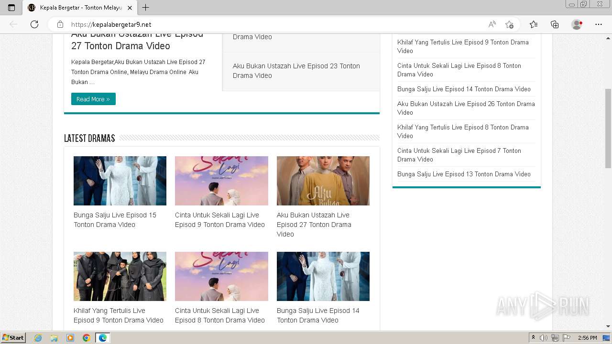Image resolution: width=612 pixels, height=344 pixels.
Task: Open the tab actions menu icon
Action: [x=11, y=8]
